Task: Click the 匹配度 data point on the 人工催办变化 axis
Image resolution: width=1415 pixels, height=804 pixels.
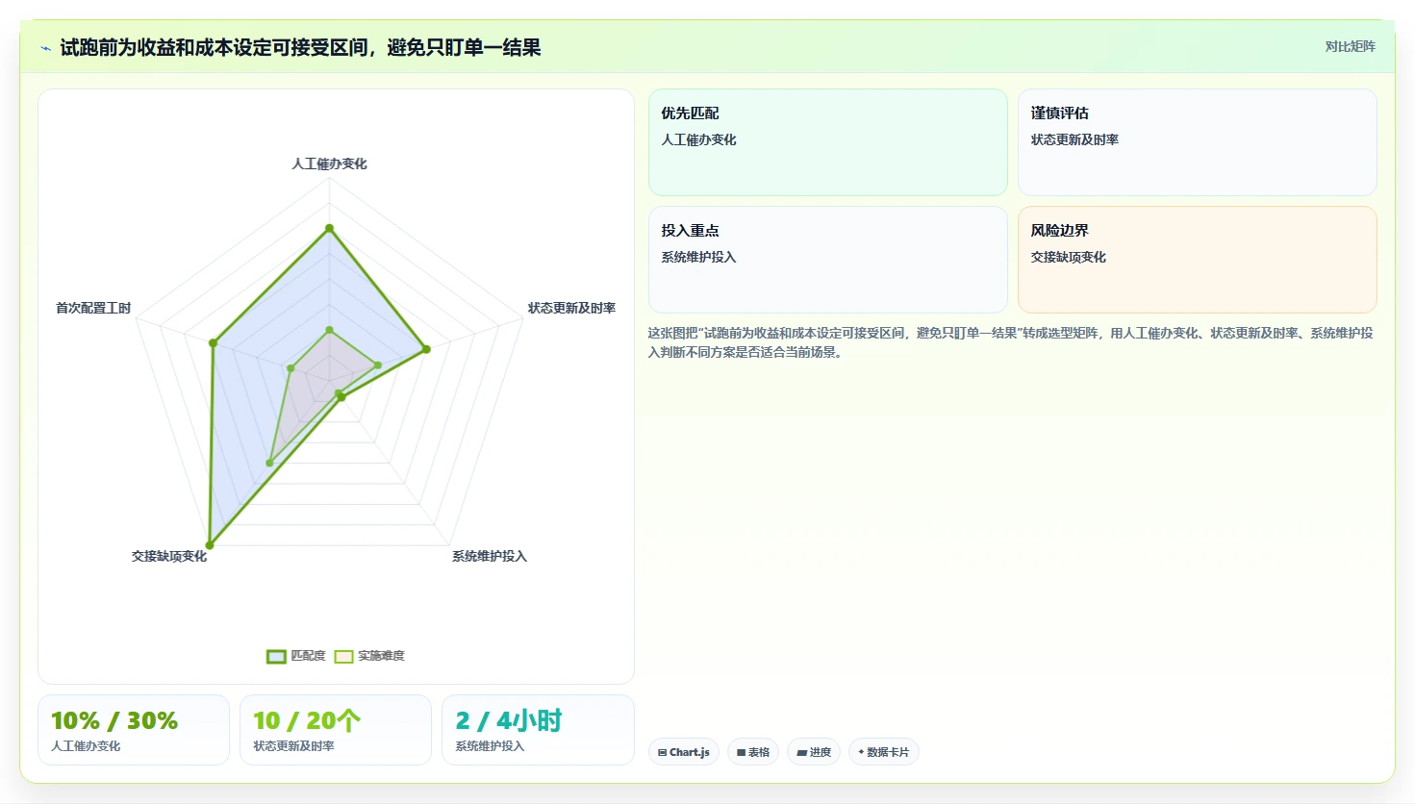Action: [329, 228]
